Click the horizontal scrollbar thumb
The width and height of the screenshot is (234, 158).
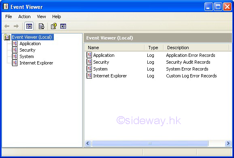pyautogui.click(x=150, y=143)
